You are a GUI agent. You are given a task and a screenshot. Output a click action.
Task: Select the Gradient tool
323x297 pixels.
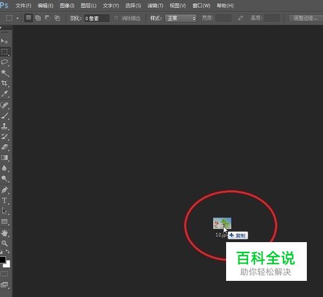click(5, 158)
